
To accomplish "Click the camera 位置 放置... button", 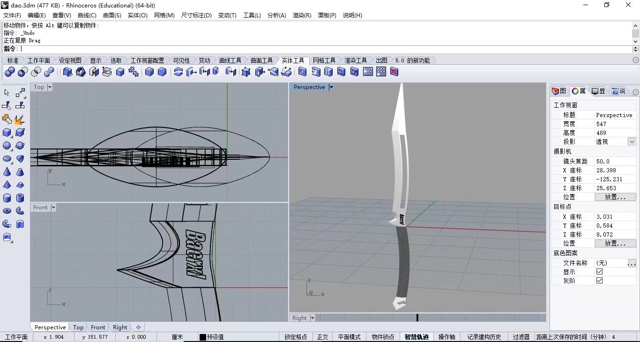I will 615,197.
